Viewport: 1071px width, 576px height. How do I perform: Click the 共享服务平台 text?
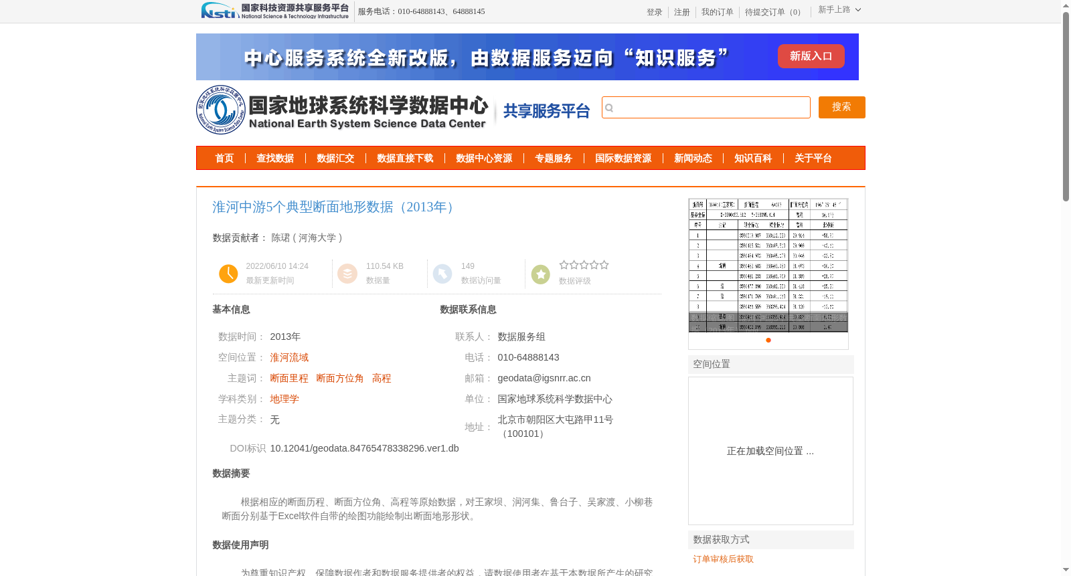[x=547, y=111]
